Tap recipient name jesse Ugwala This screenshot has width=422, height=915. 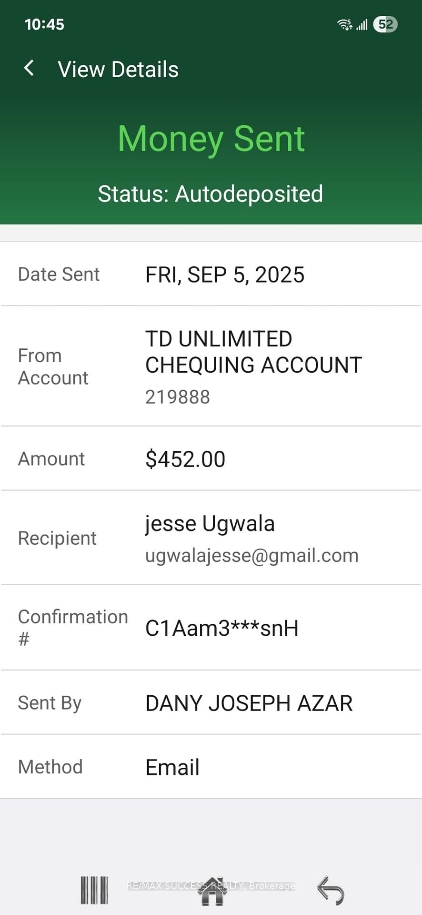(x=210, y=523)
